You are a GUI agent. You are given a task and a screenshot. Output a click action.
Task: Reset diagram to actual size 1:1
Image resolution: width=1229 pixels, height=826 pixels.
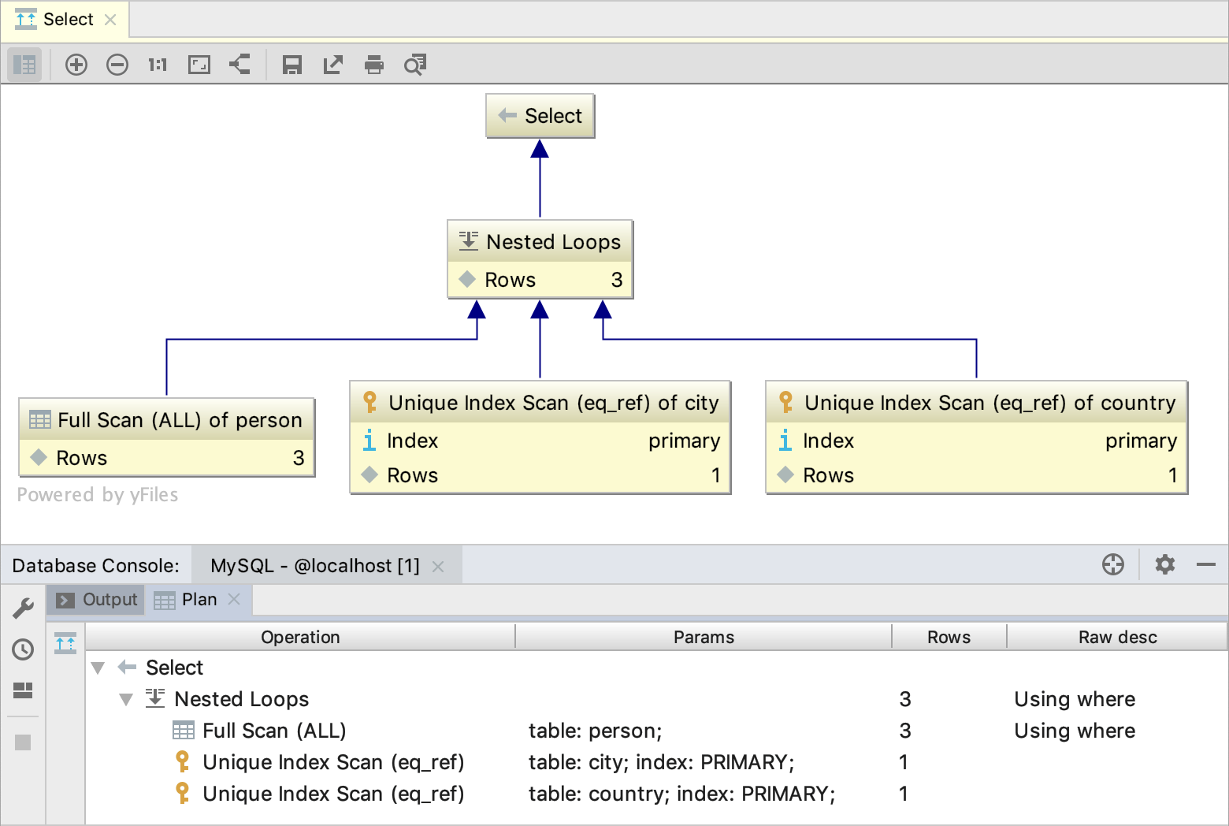click(158, 65)
